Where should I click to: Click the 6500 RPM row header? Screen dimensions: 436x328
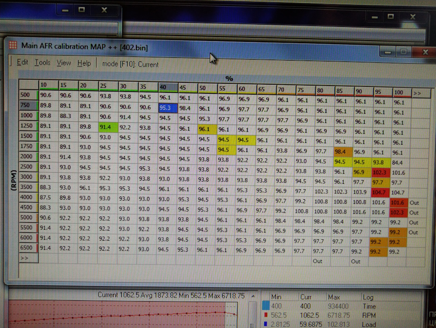(28, 248)
